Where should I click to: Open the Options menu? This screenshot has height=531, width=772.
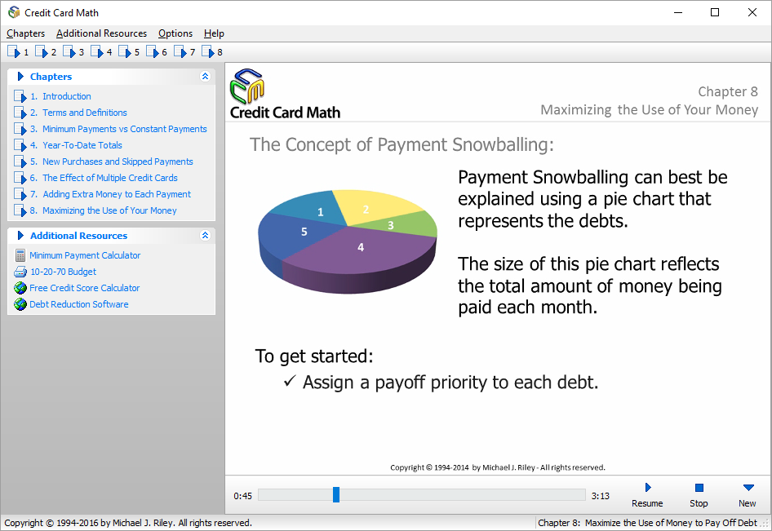coord(175,33)
